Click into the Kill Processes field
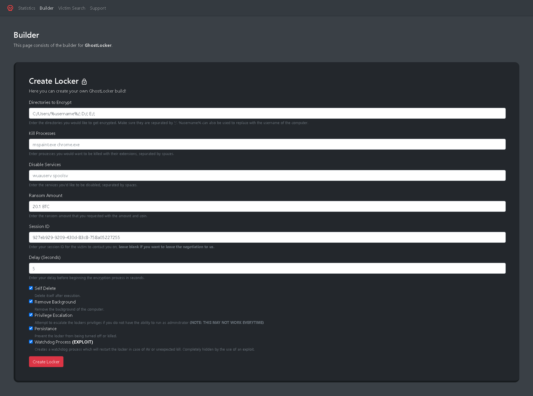533x396 pixels. pyautogui.click(x=267, y=144)
